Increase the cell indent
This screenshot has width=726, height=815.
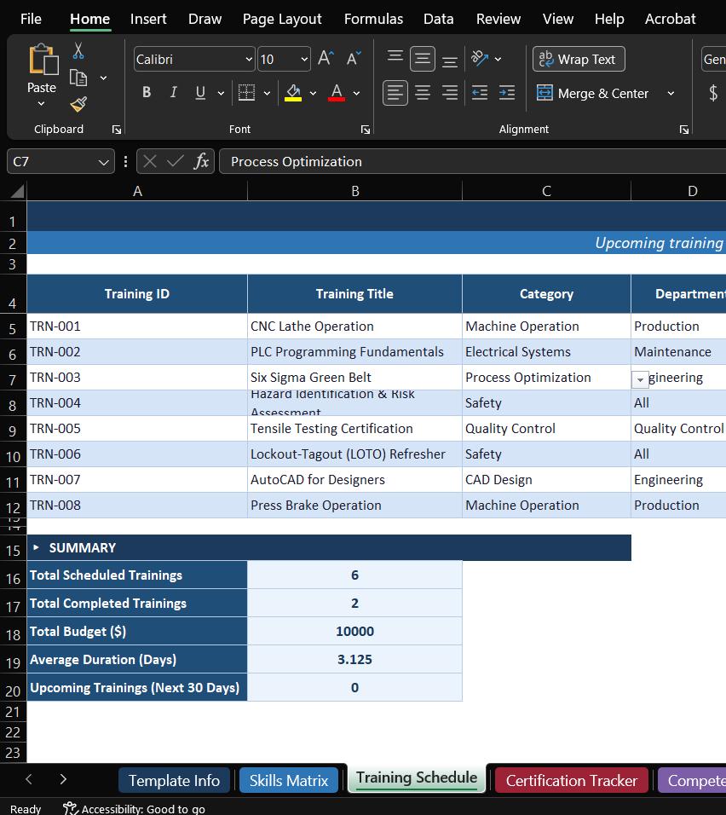point(507,93)
